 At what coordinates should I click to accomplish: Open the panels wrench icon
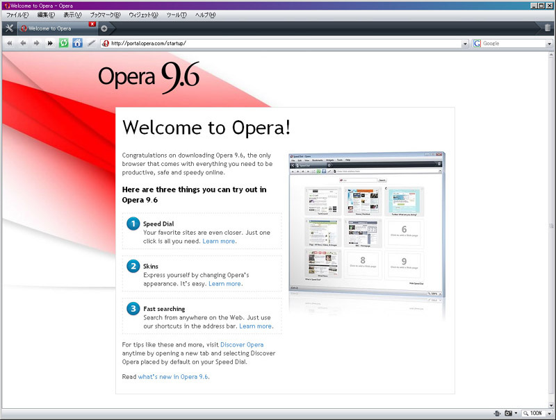click(9, 28)
